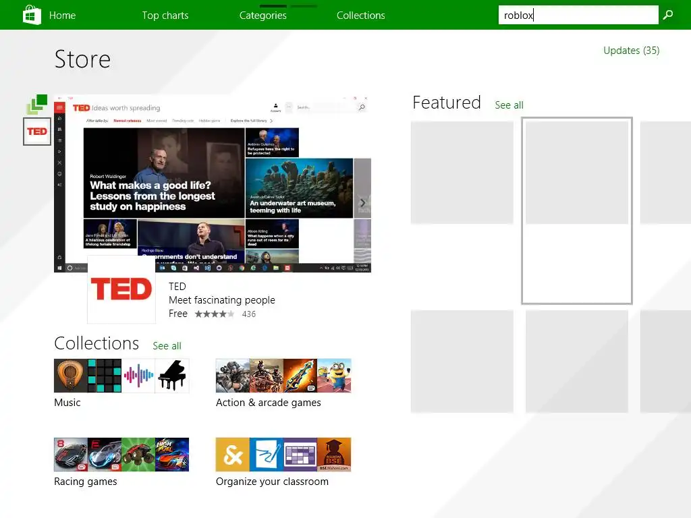This screenshot has height=518, width=691.
Task: Open the sniper soldier game icon
Action: point(233,376)
